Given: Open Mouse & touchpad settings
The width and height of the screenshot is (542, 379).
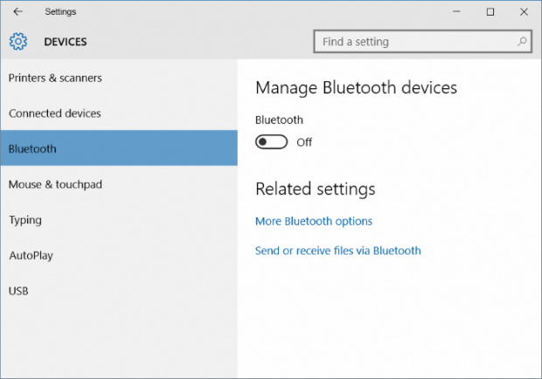Looking at the screenshot, I should coord(55,184).
